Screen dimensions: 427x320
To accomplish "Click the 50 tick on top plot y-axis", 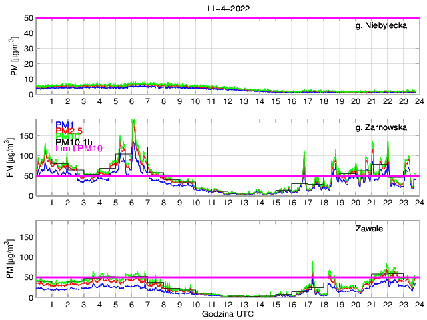I will tap(29, 18).
